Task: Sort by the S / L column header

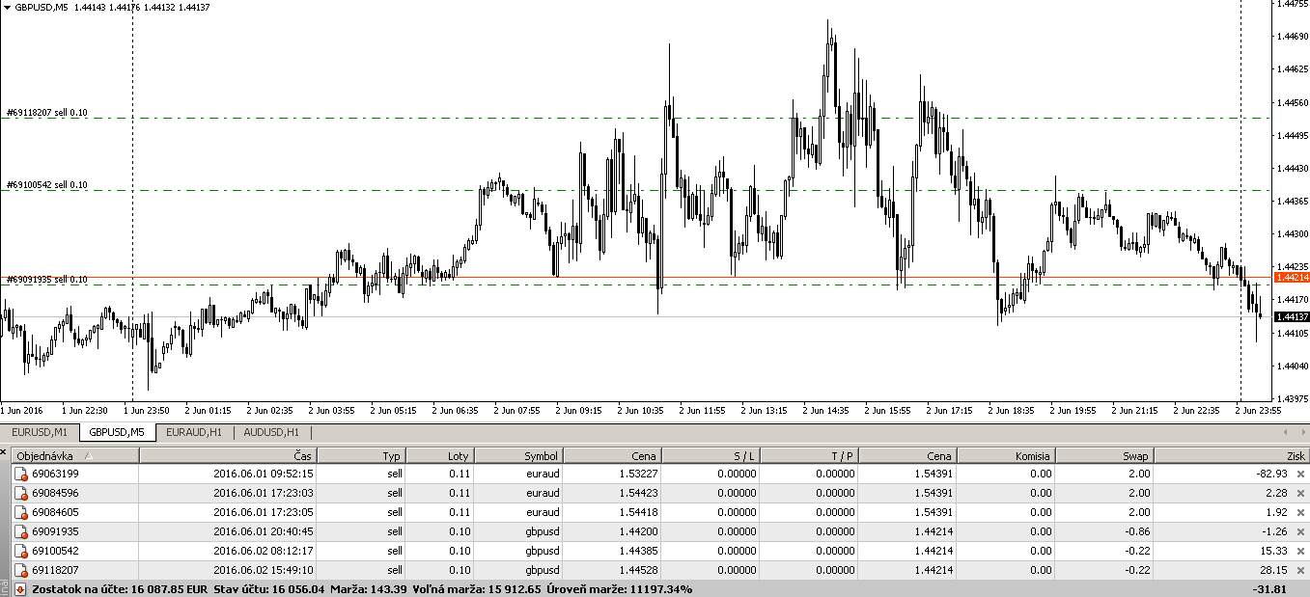Action: pyautogui.click(x=711, y=455)
